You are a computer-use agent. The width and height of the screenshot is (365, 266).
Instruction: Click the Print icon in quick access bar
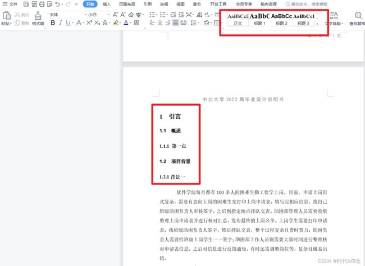pos(42,4)
